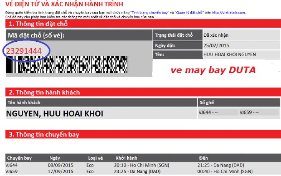Click the '1. Thông tin đặt chỗ' header
Image resolution: width=281 pixels, height=176 pixels.
[x=143, y=24]
